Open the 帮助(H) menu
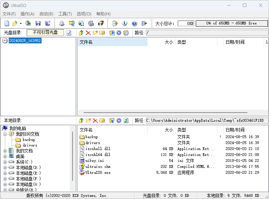Image resolution: width=269 pixels, height=199 pixels. pos(104,14)
